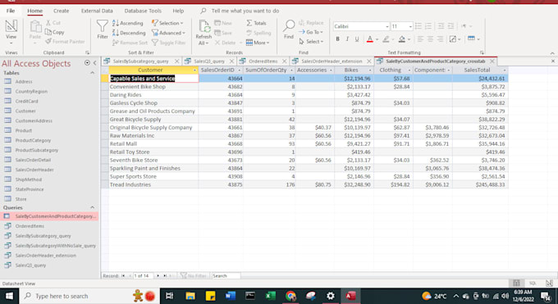Go to first record arrow
The width and height of the screenshot is (558, 304).
click(x=123, y=275)
